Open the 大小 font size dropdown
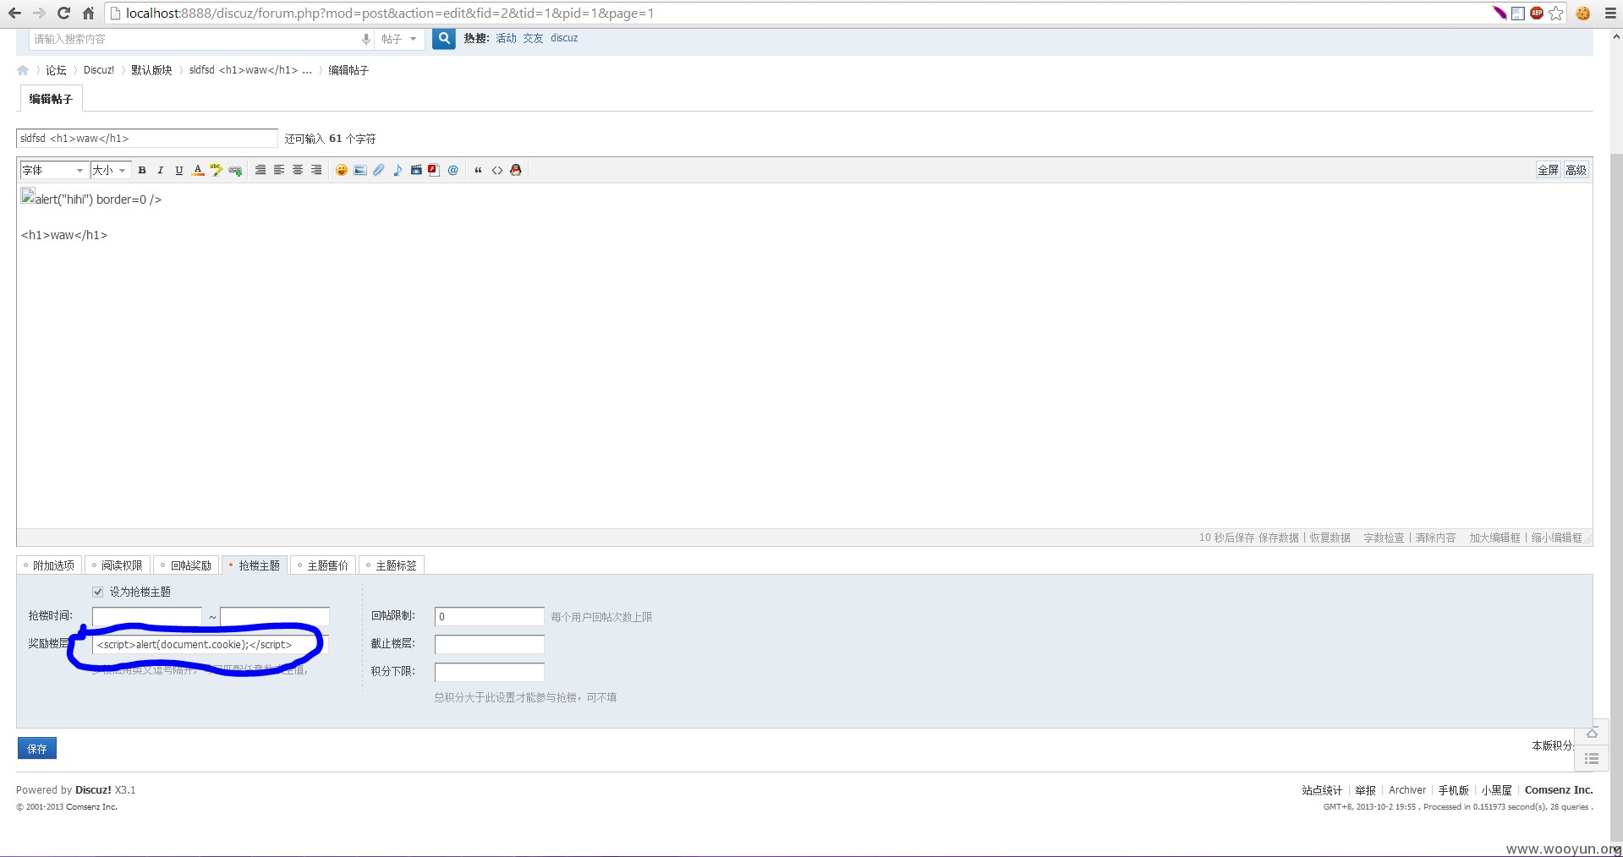The image size is (1623, 857). (111, 170)
